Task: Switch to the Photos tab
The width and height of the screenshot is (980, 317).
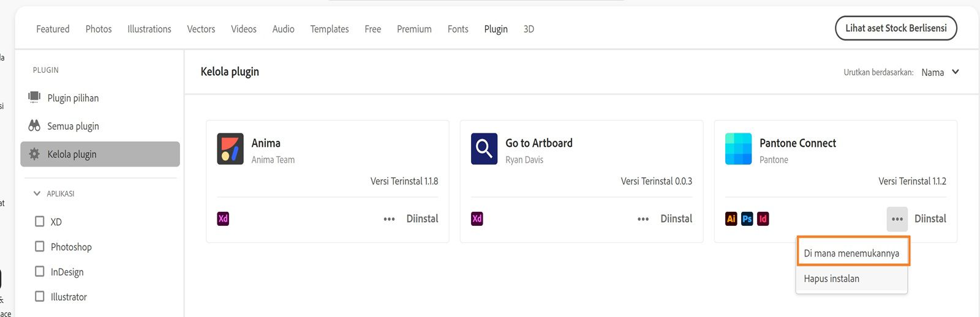Action: click(99, 29)
